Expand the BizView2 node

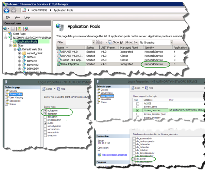pos(19,61)
